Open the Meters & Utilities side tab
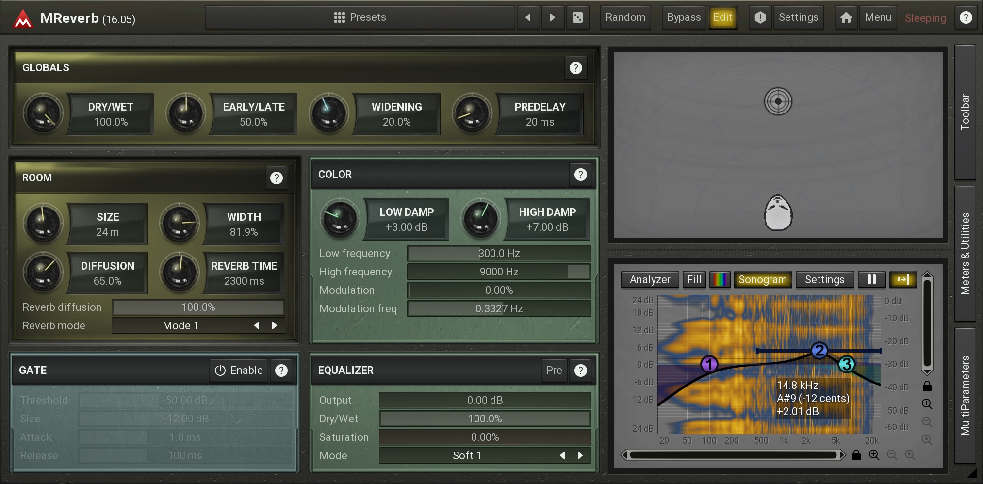This screenshot has width=983, height=484. 965,254
